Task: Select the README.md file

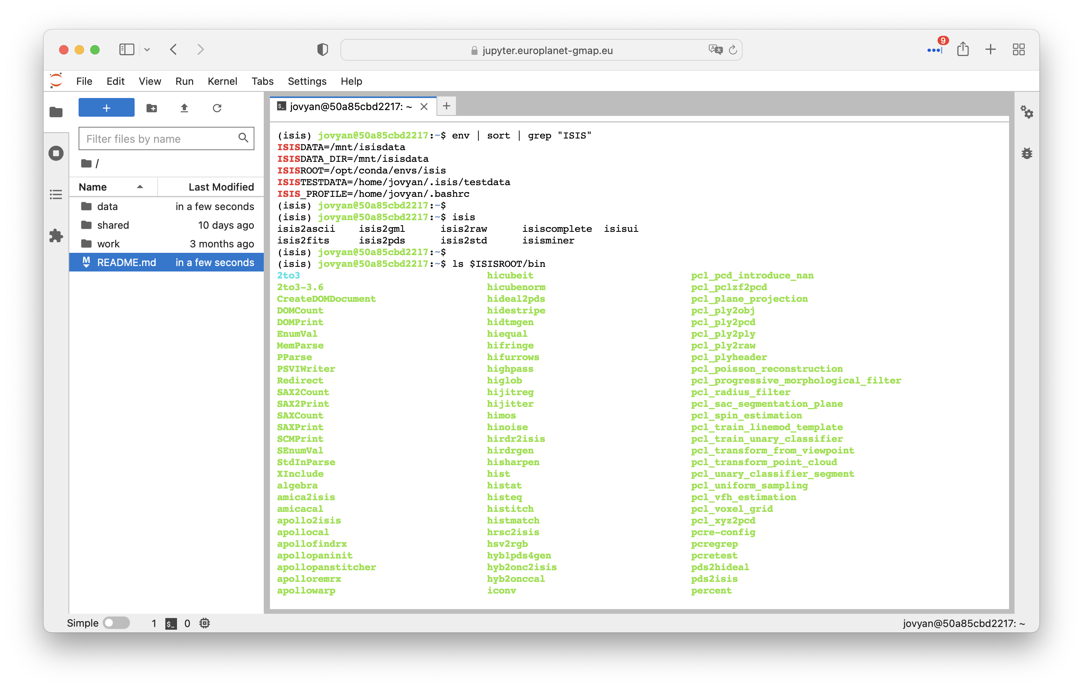Action: coord(166,263)
